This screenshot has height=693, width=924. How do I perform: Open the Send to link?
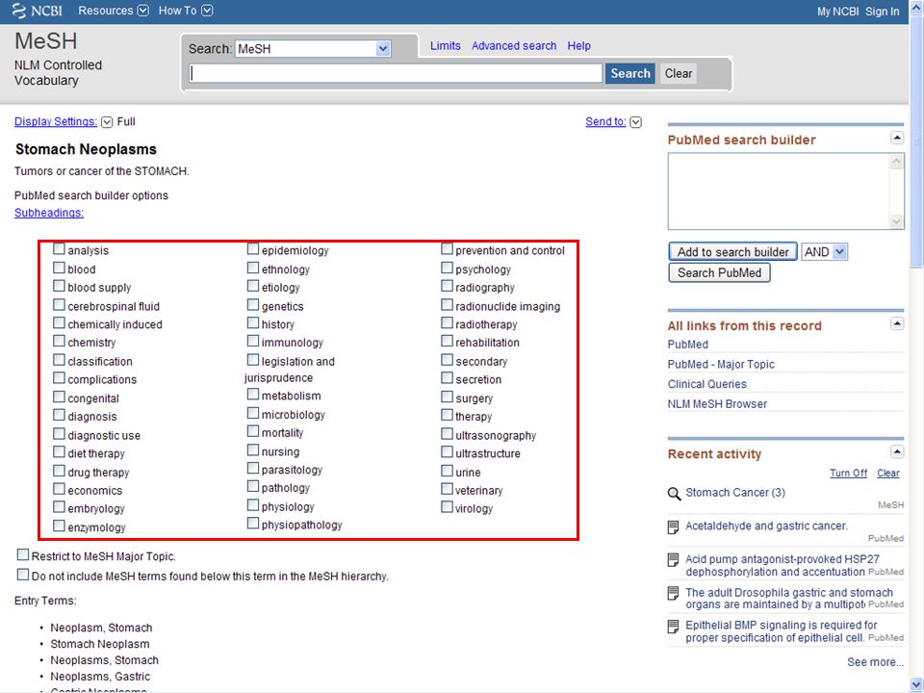(605, 121)
